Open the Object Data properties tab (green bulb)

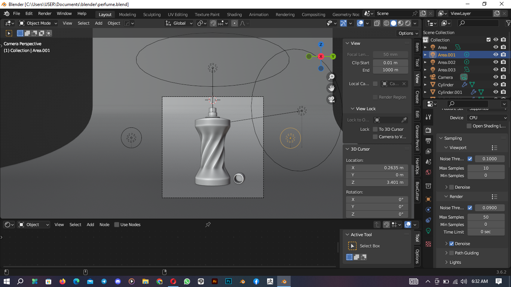(x=428, y=231)
